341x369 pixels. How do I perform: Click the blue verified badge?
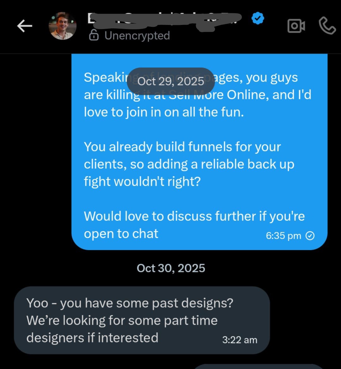[x=258, y=19]
